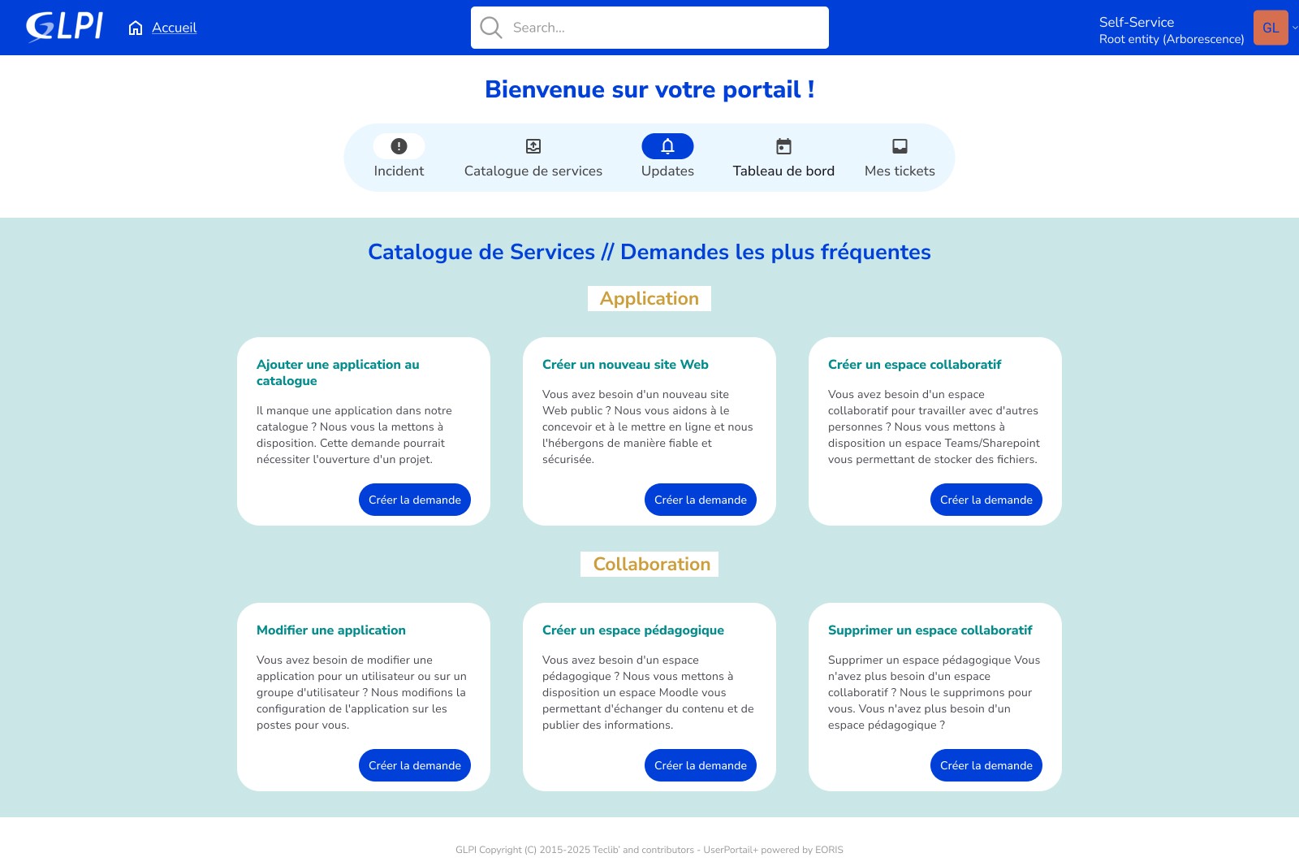This screenshot has width=1299, height=866.
Task: Click Créer la demande for espace pédagogique
Action: (x=700, y=765)
